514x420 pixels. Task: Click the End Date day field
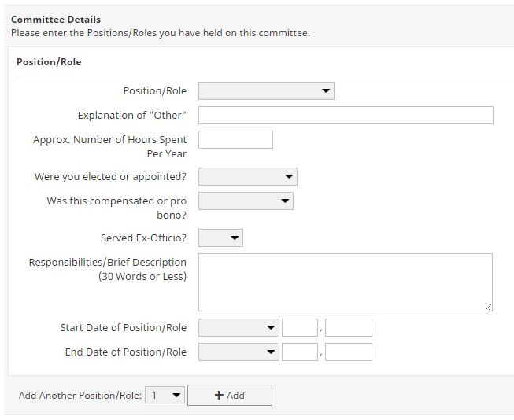coord(299,352)
